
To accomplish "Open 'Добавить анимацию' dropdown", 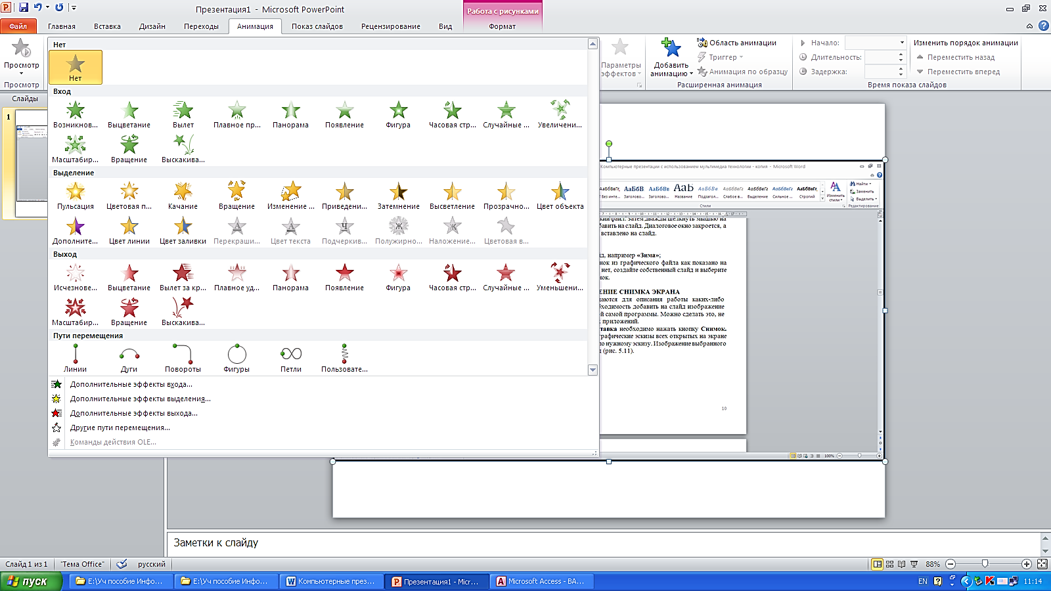I will (x=671, y=58).
